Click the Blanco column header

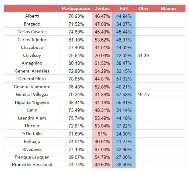point(168,9)
